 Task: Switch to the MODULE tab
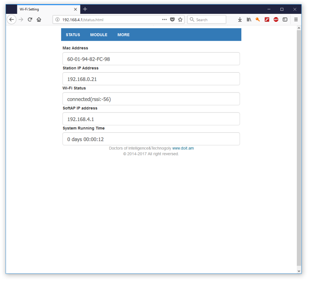click(x=98, y=34)
